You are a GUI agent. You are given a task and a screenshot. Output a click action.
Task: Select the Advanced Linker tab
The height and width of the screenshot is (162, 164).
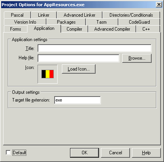[80, 15]
